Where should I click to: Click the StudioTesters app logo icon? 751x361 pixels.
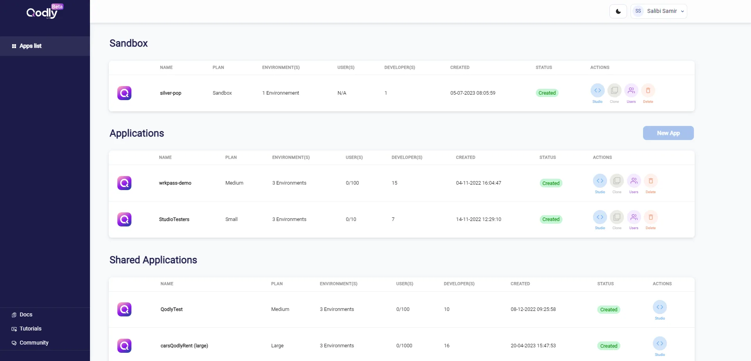[x=124, y=219]
